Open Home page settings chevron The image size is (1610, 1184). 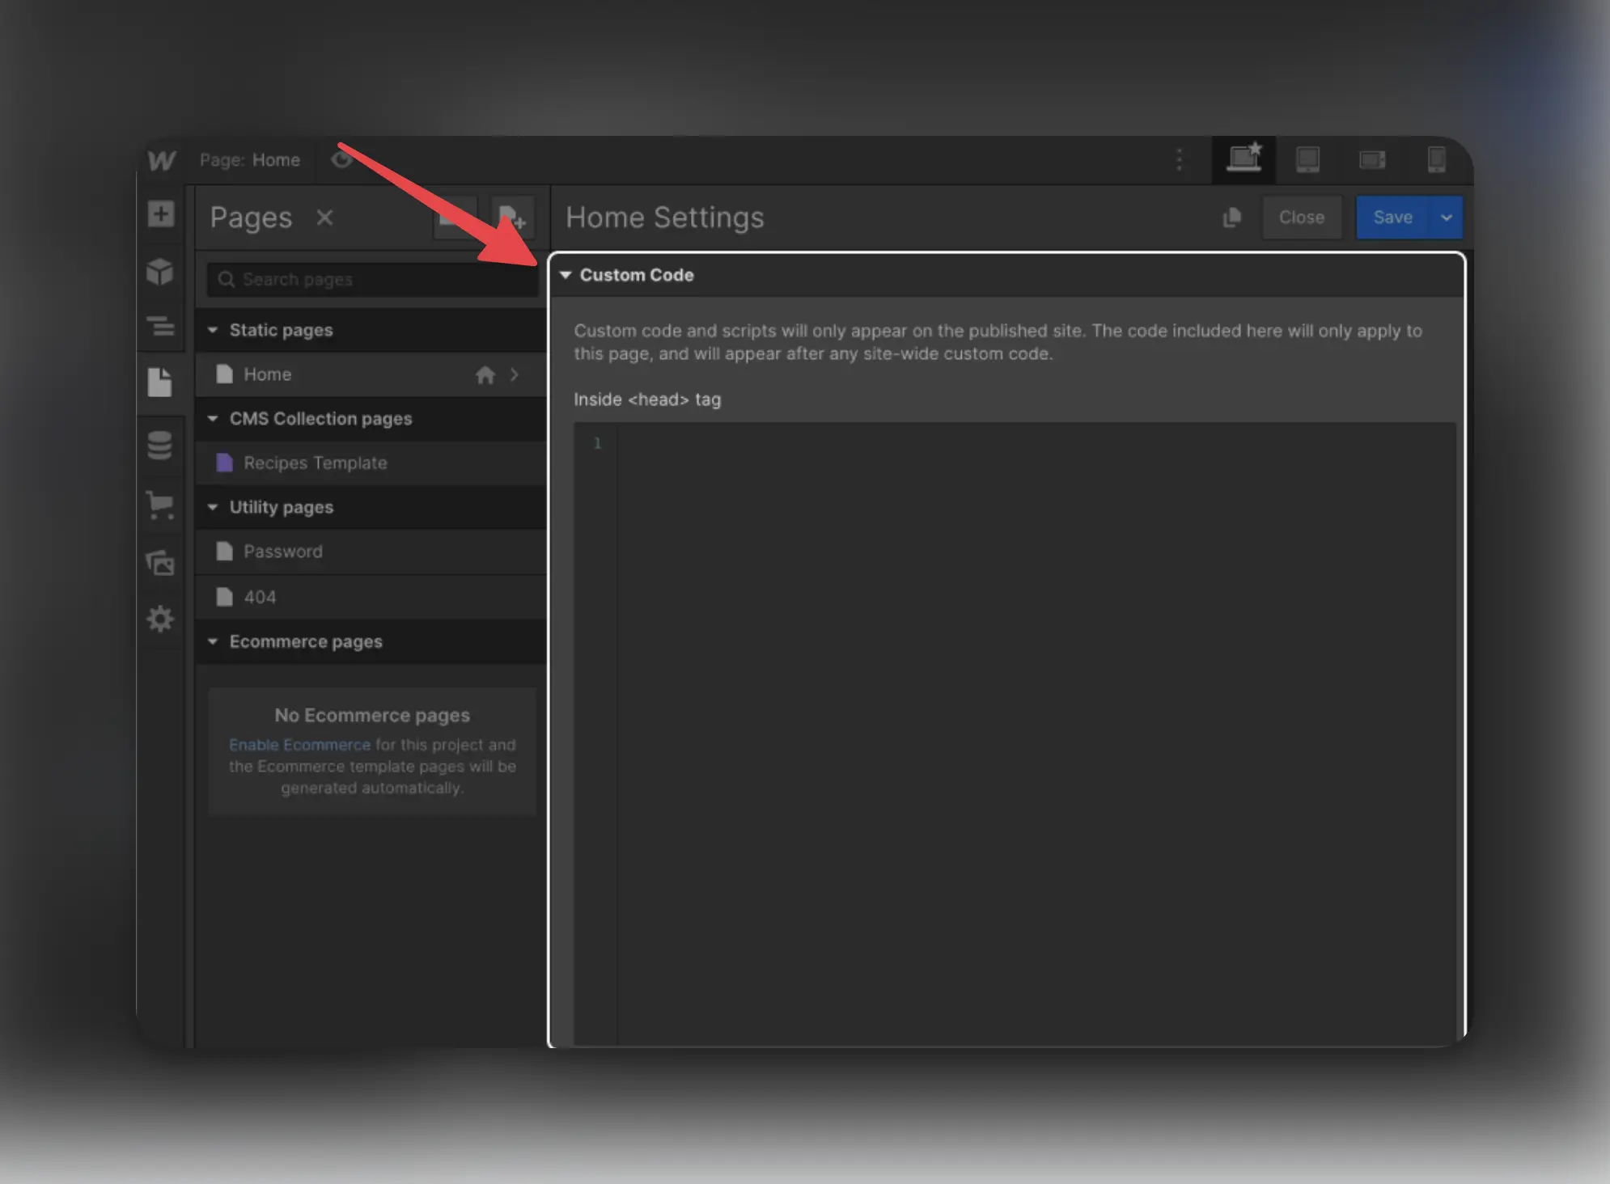tap(515, 374)
